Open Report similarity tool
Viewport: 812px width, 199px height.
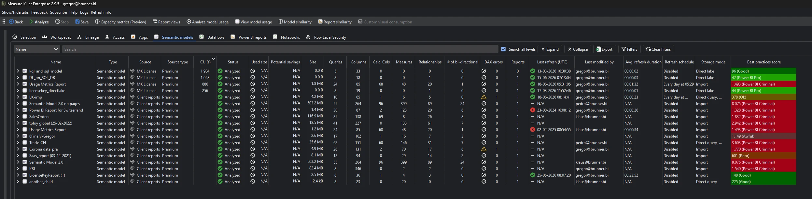coord(335,22)
